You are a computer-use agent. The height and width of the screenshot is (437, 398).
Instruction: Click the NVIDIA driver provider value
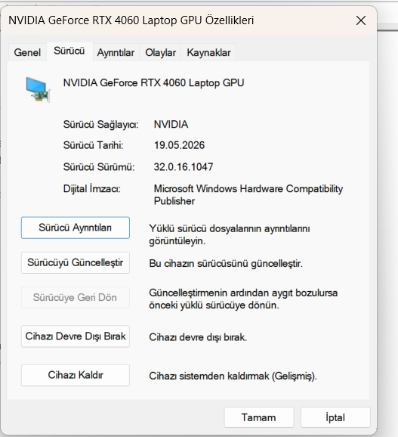tap(171, 124)
